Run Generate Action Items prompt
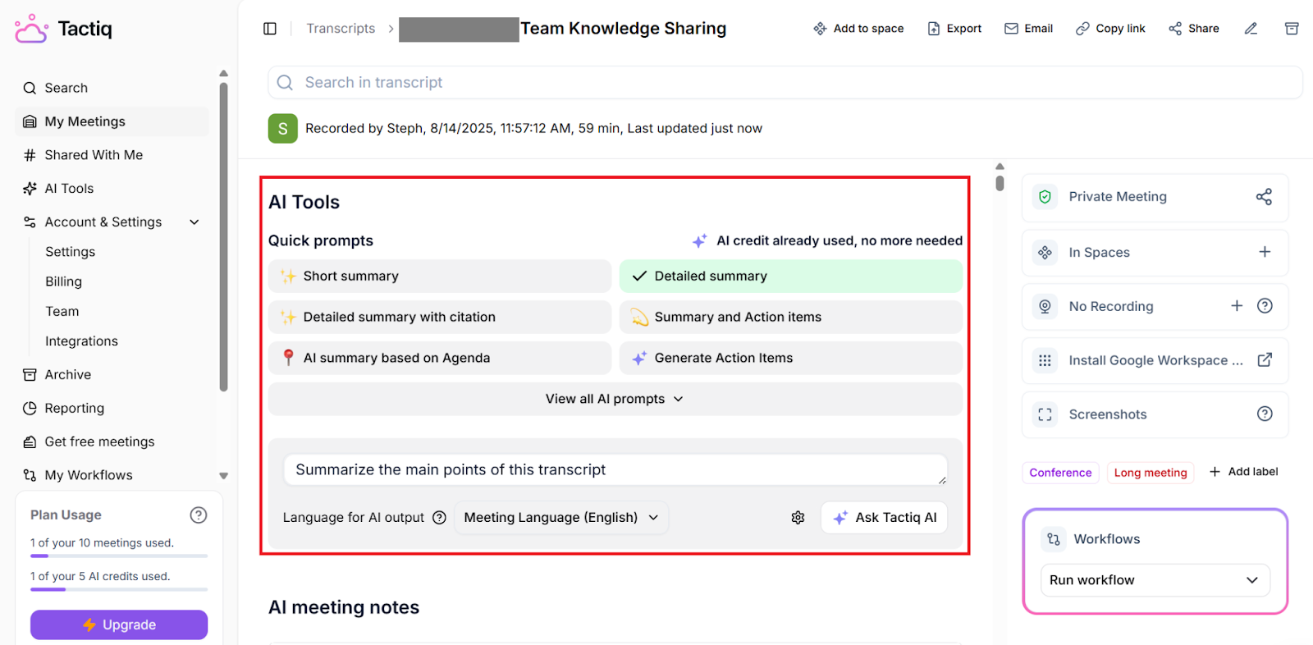 (791, 359)
